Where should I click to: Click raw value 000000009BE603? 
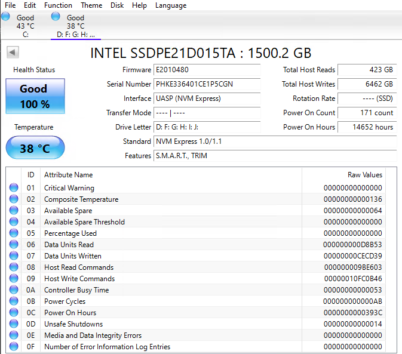[x=353, y=267]
